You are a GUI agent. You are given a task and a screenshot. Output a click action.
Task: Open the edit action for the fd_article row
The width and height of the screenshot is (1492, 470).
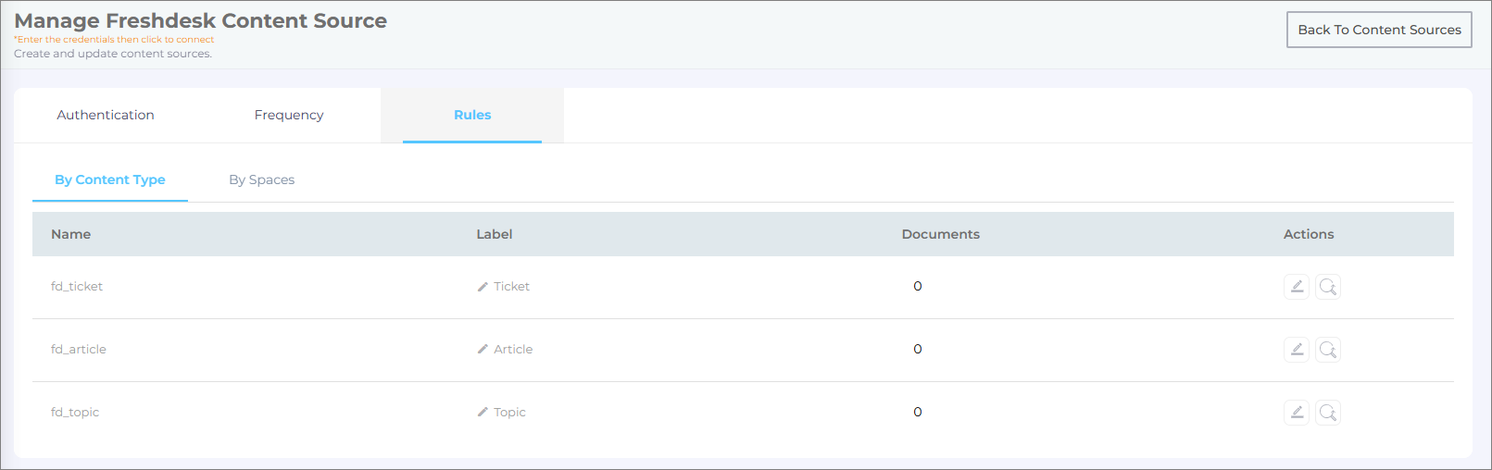(x=1297, y=350)
